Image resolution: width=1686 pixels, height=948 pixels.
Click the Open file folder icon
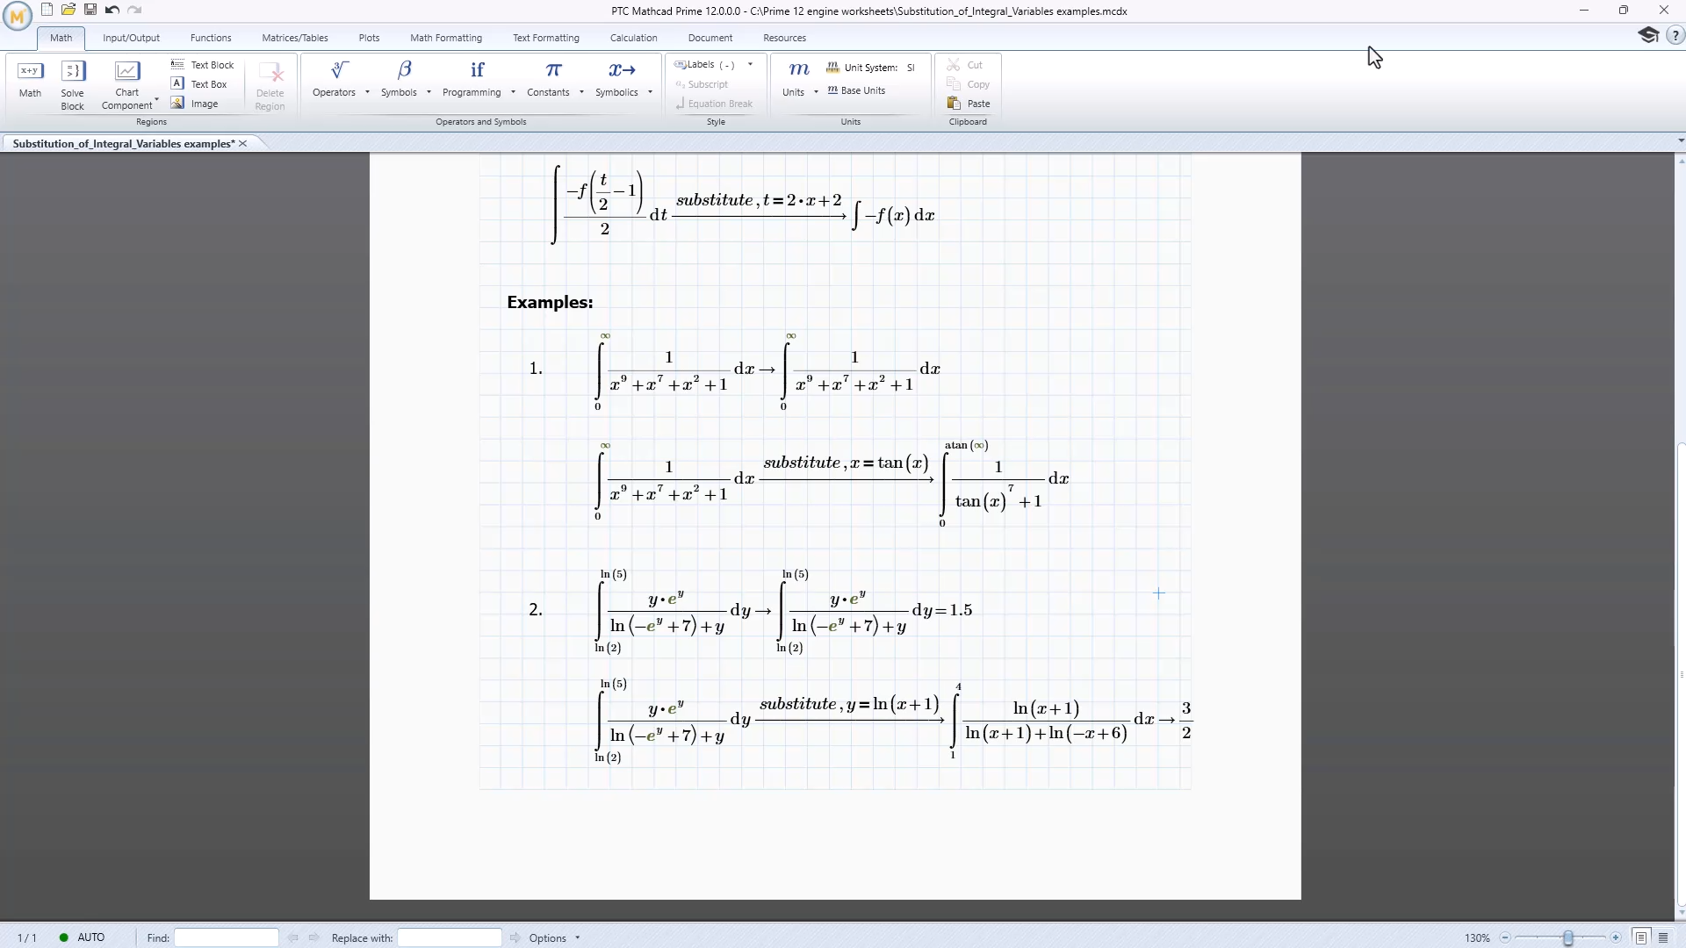point(68,10)
